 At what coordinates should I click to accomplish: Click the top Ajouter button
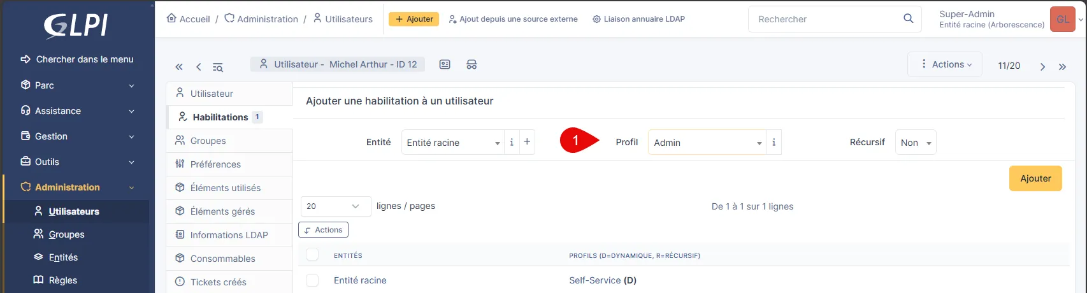point(414,19)
